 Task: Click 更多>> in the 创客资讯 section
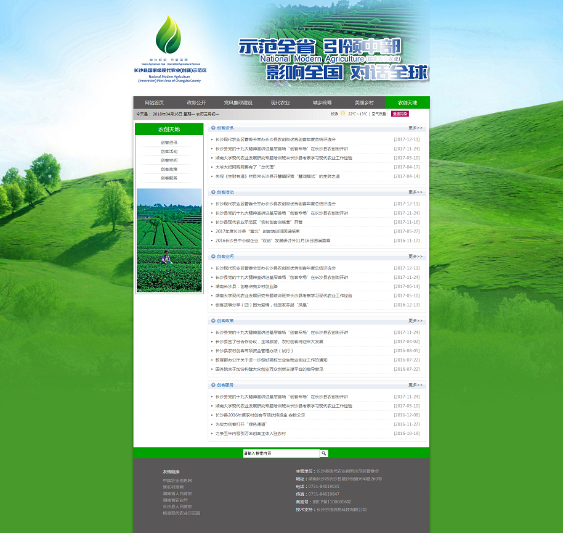click(415, 128)
